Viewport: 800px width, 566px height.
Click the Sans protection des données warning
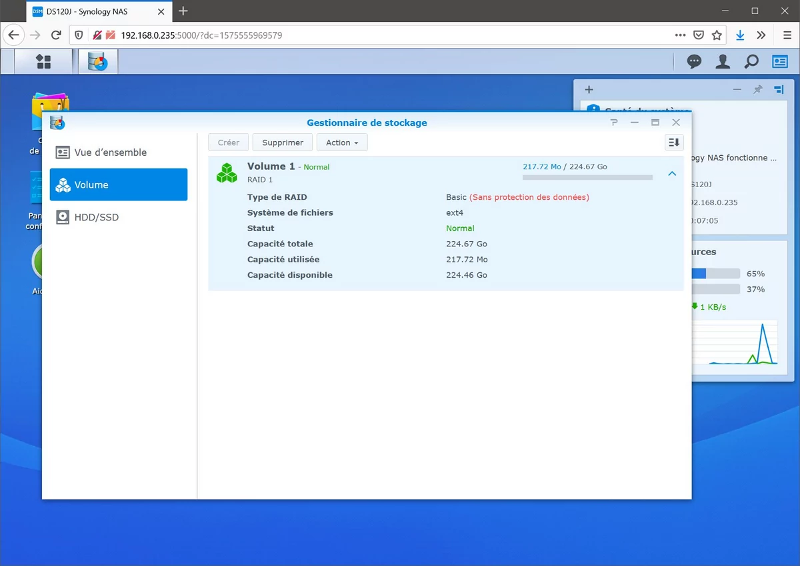(x=529, y=197)
